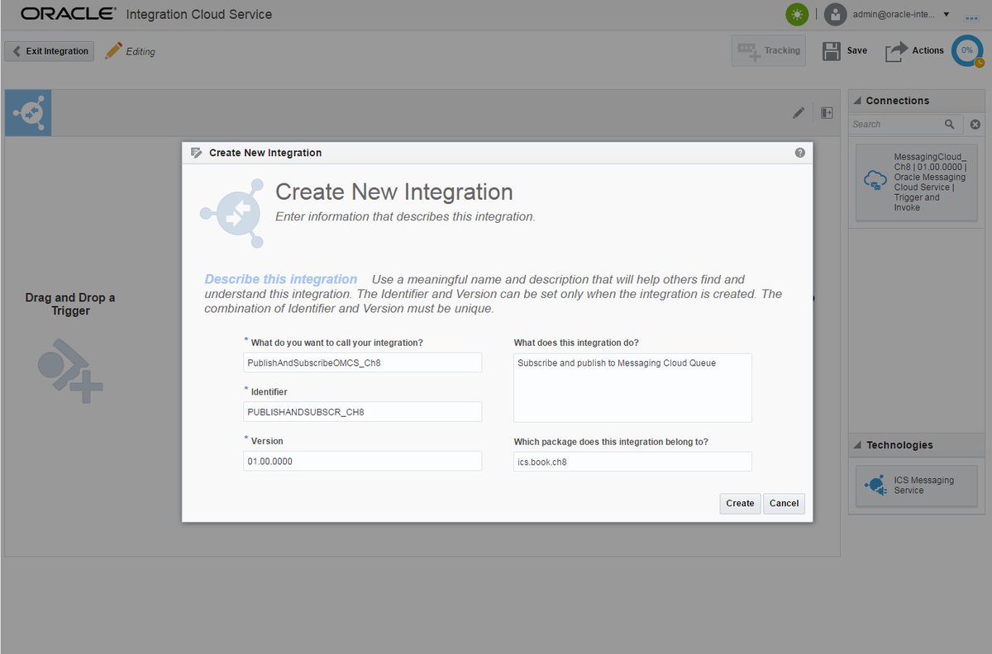Screen dimensions: 992x654
Task: Click the dialog title bar icon
Action: pos(196,153)
